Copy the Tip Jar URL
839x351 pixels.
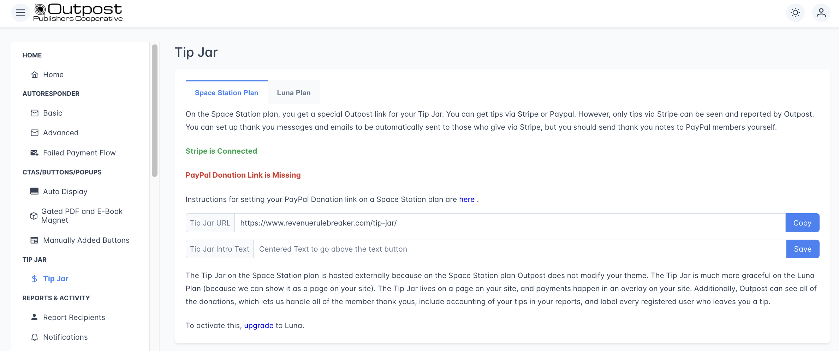pos(802,223)
